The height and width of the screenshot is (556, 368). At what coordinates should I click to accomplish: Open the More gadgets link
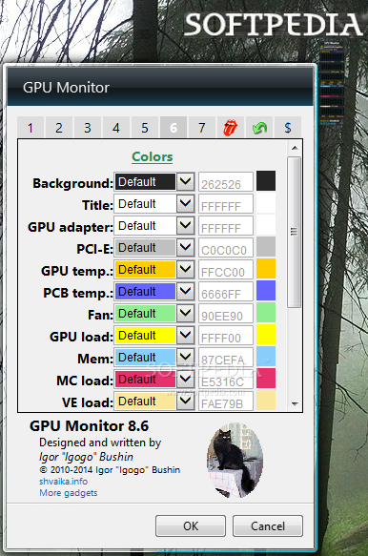pyautogui.click(x=69, y=493)
